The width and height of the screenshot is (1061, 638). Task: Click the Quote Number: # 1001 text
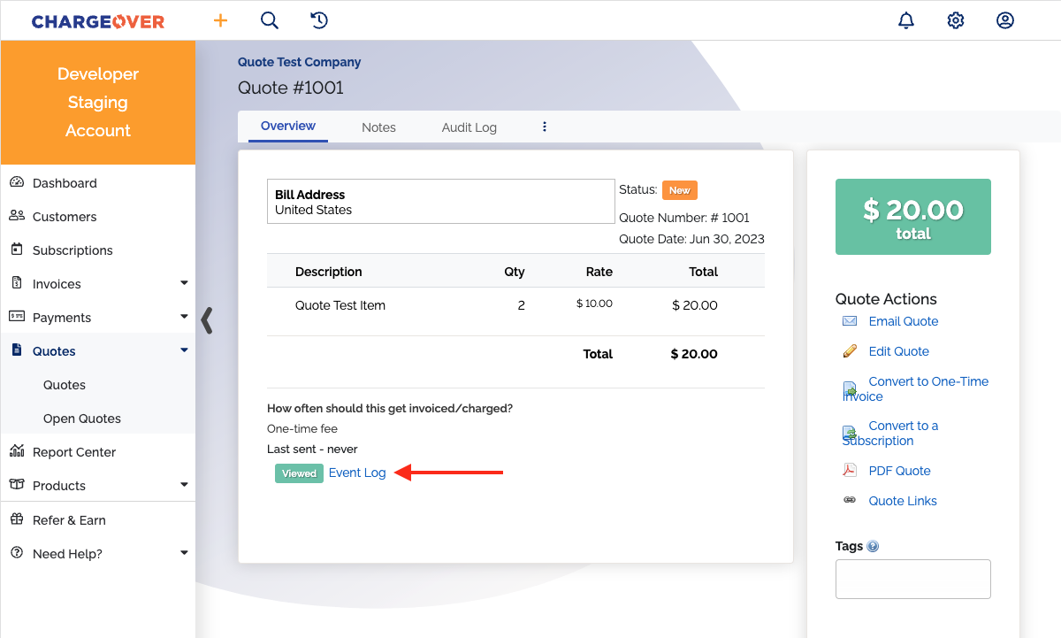pyautogui.click(x=684, y=218)
